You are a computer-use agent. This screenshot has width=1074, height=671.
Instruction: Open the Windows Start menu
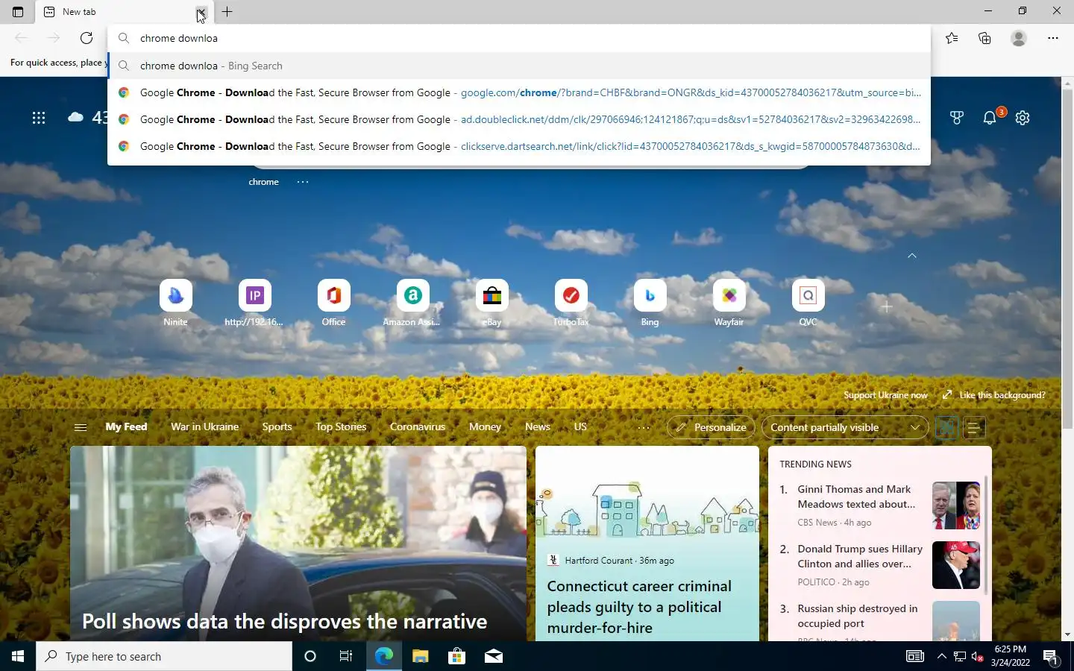(18, 656)
